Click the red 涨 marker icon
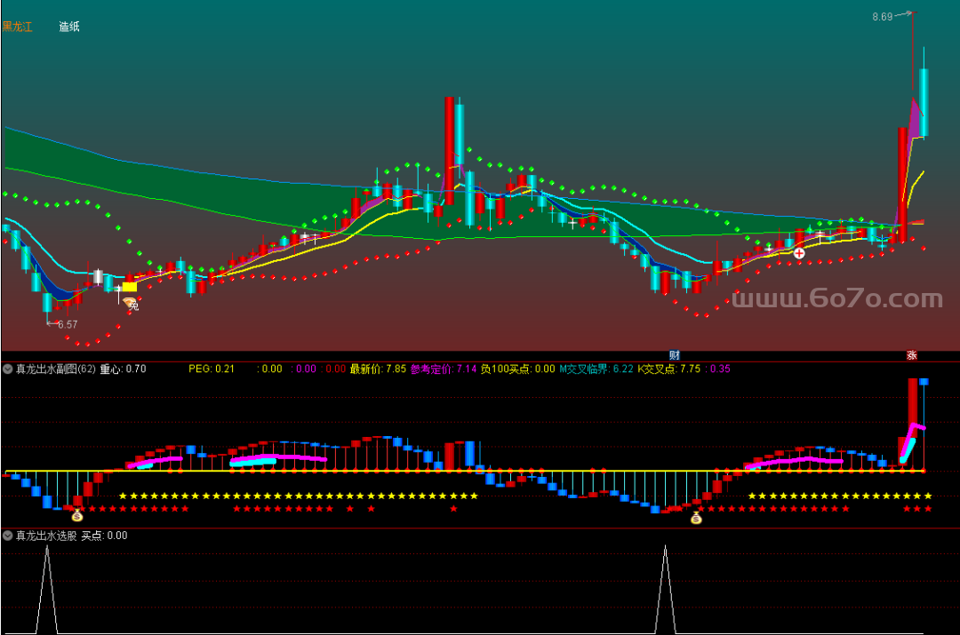 [x=911, y=355]
